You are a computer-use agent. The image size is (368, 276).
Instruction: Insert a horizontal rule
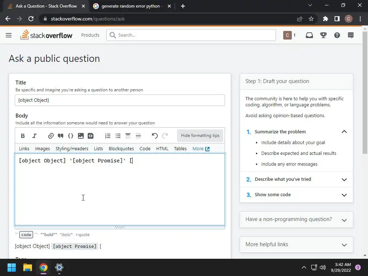pos(138,135)
